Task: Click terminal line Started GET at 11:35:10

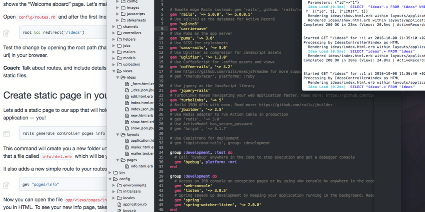Action: [364, 38]
